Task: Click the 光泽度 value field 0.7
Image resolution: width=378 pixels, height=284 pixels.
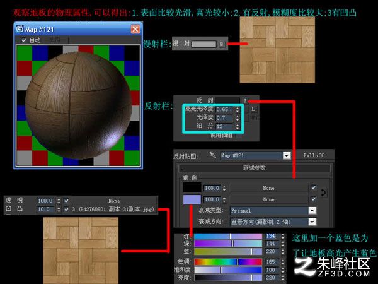Action: click(x=224, y=118)
